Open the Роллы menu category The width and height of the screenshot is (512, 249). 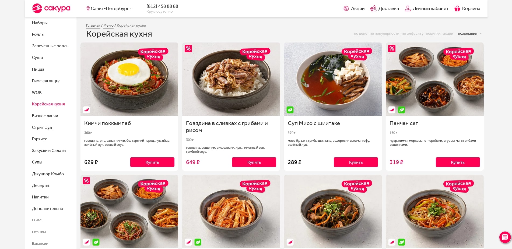(38, 34)
